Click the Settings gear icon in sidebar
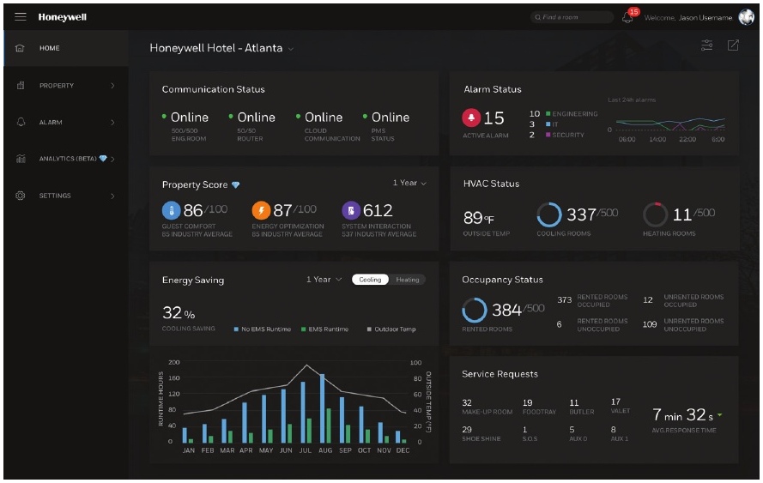This screenshot has height=483, width=763. click(21, 196)
